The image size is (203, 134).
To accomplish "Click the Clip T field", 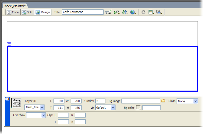I will click(x=63, y=122).
